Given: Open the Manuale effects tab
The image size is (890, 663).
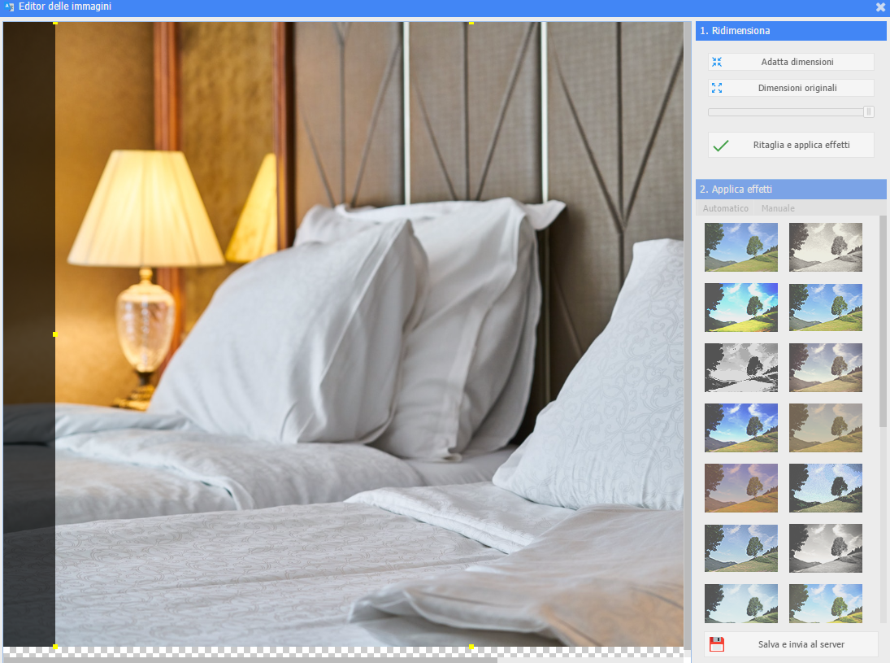Looking at the screenshot, I should [778, 208].
